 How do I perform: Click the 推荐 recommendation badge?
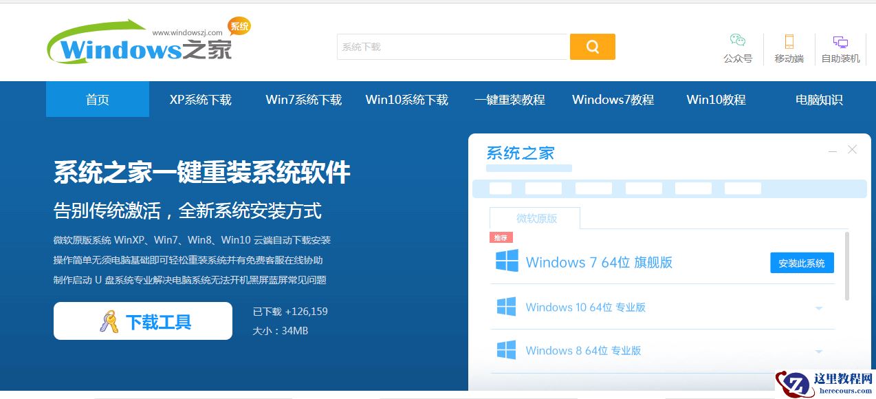pos(501,237)
